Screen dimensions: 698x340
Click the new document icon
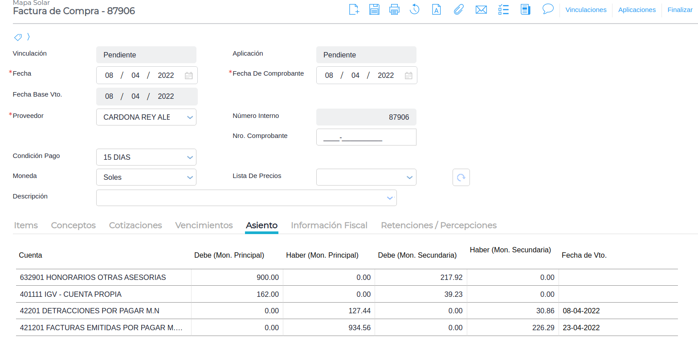click(x=354, y=9)
